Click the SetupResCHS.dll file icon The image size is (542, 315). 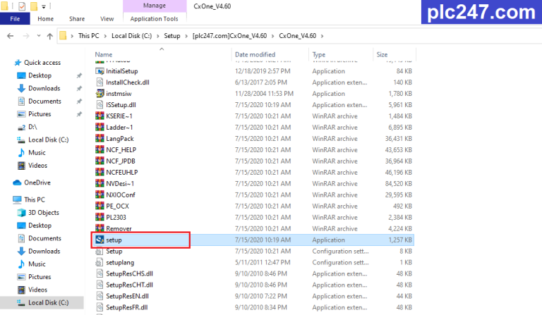(100, 273)
